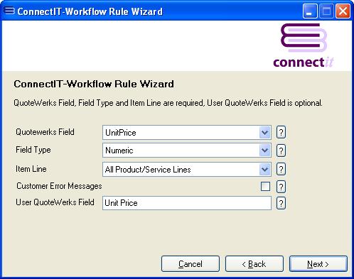Click the Customer Error Messages label

[x=59, y=186]
